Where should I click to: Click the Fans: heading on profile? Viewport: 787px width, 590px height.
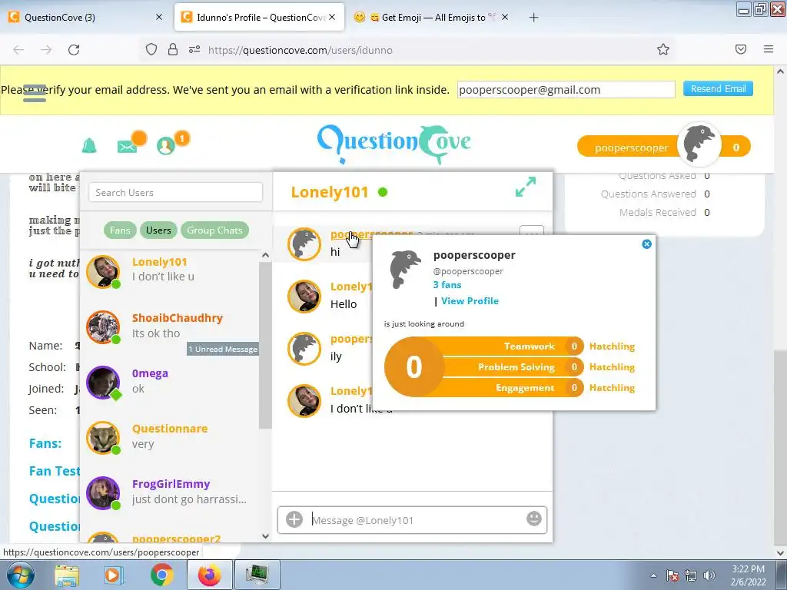point(45,443)
